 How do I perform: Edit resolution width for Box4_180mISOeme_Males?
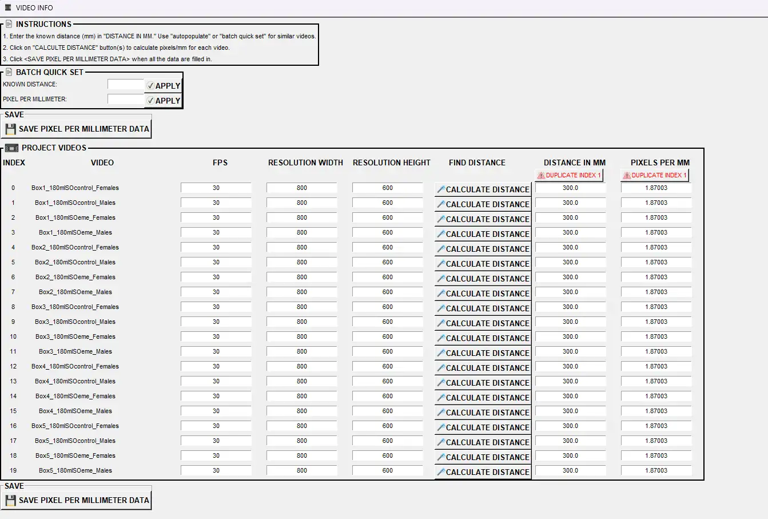302,411
